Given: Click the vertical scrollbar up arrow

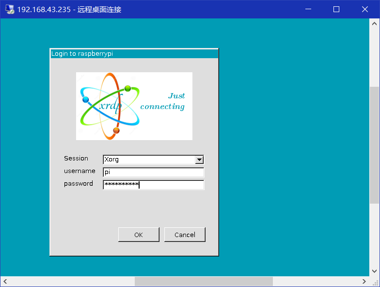Looking at the screenshot, I should point(374,23).
